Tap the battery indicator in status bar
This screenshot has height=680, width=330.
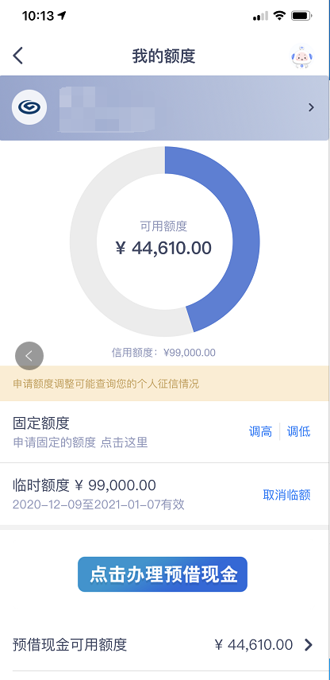pos(302,16)
